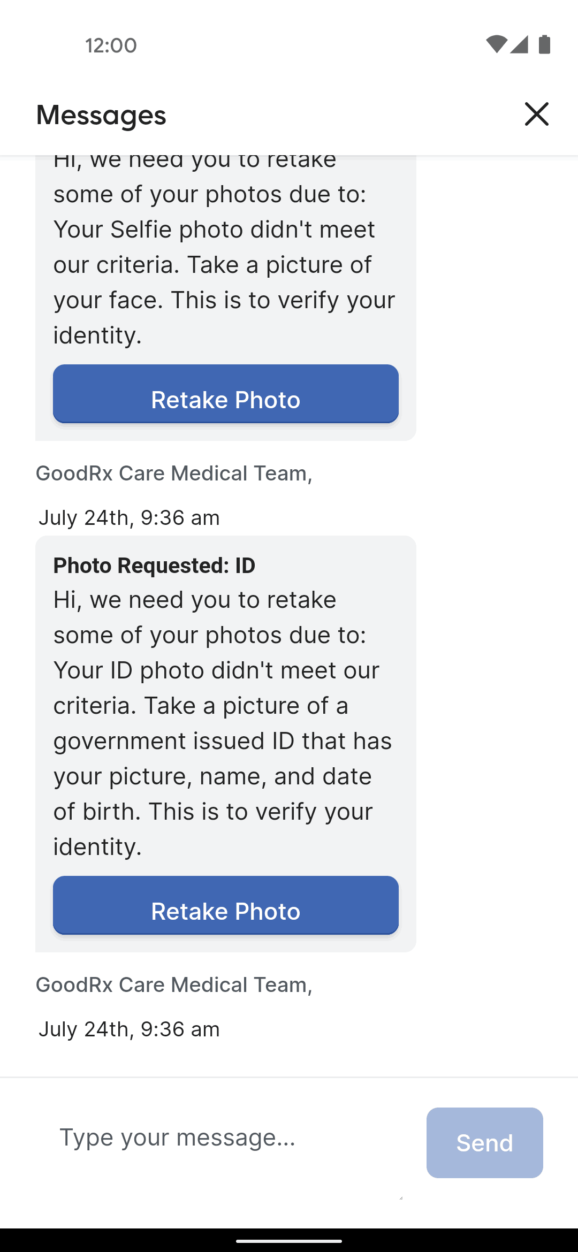Tap the sender label below the Selfie message
The width and height of the screenshot is (578, 1252).
coord(174,474)
